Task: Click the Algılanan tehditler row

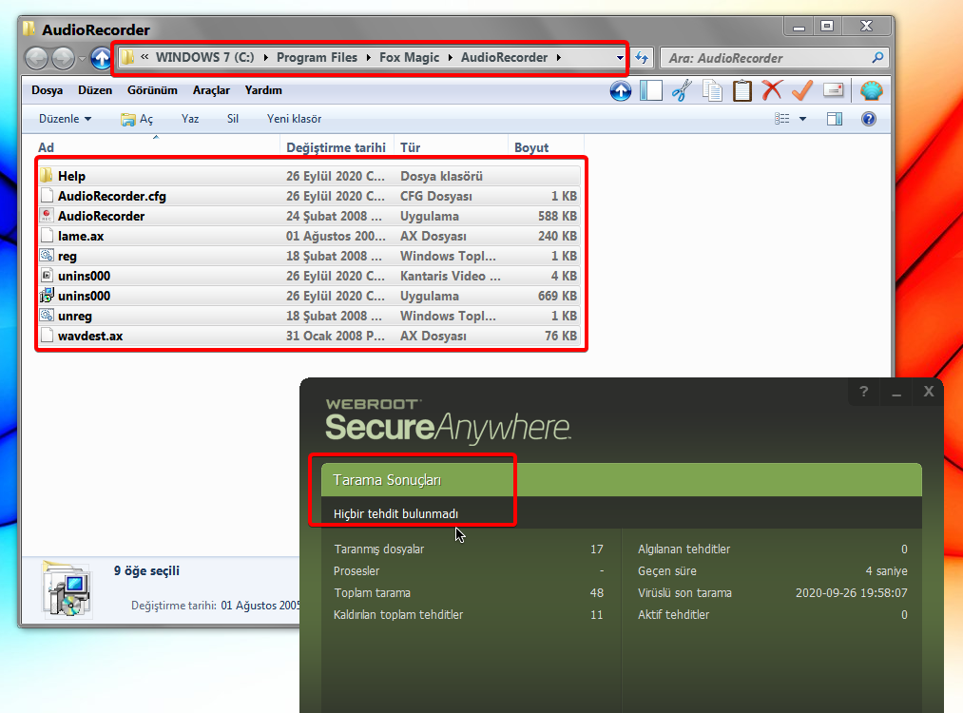Action: click(773, 549)
